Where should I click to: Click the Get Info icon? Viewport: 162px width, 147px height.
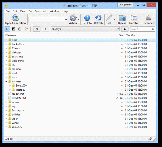87,18
